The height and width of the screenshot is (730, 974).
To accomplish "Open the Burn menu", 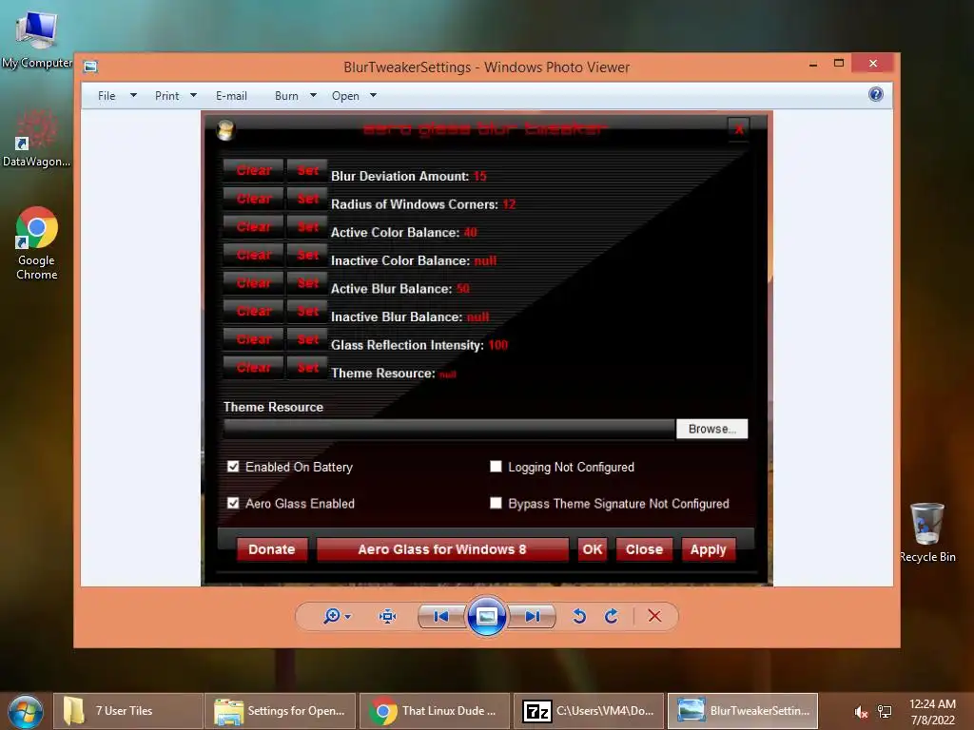I will coord(286,96).
